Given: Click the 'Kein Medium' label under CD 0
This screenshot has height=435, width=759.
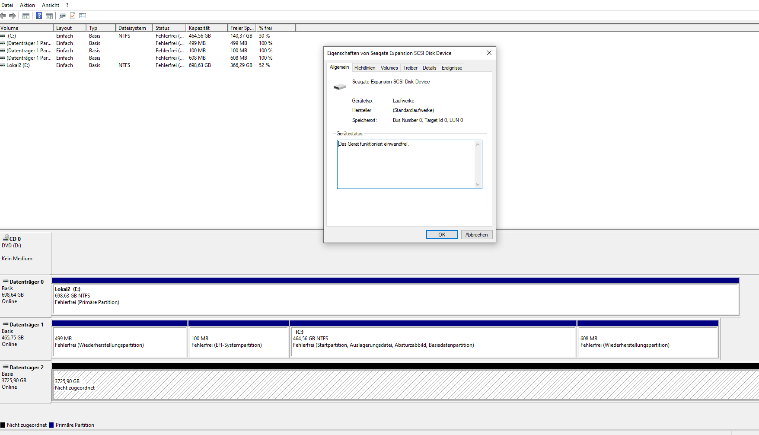Looking at the screenshot, I should 17,259.
